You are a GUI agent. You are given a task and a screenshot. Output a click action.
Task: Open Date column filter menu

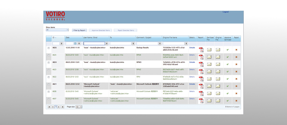79,44
